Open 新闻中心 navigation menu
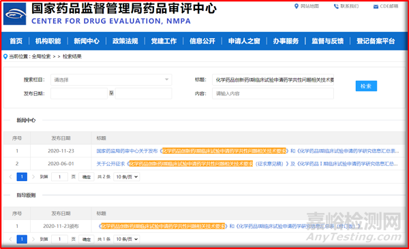409x249 pixels. [87, 41]
